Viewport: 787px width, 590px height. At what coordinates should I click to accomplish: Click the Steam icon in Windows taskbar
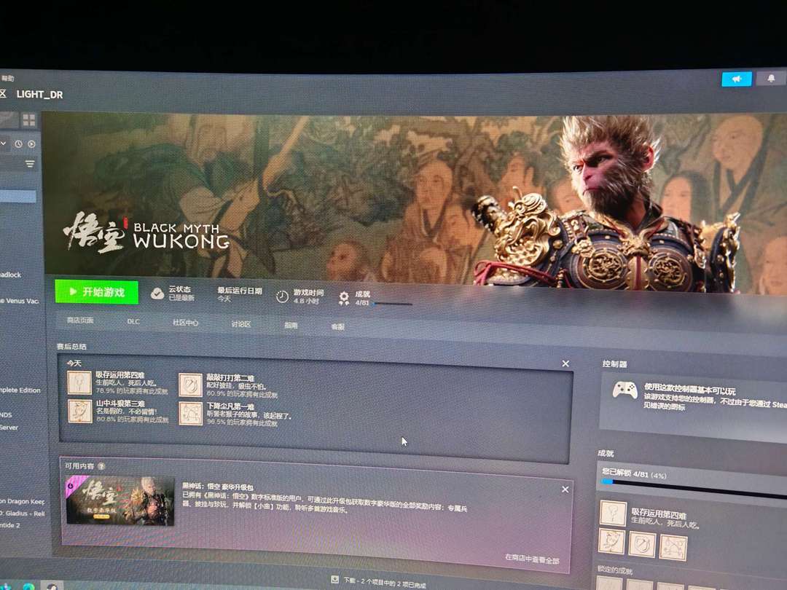coord(51,586)
